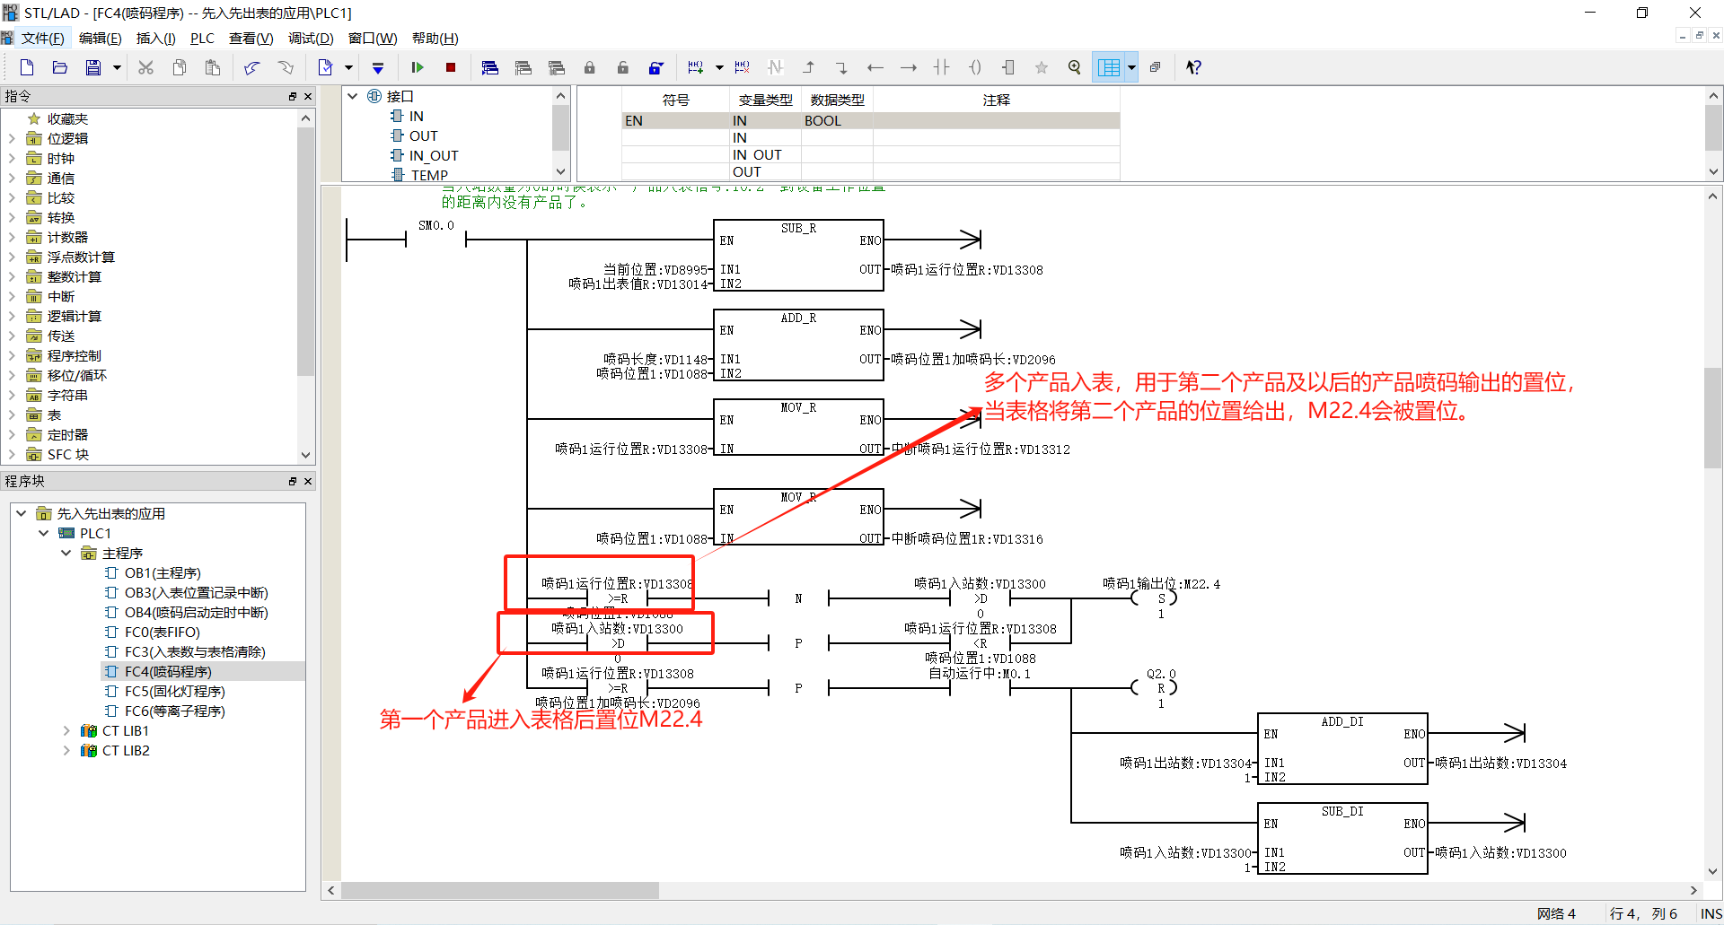Expand the 计数器 instruction folder
Viewport: 1724px width, 925px height.
[12, 237]
